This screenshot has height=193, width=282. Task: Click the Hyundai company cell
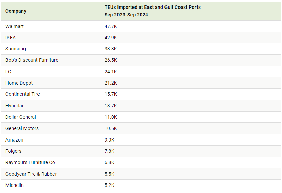(14, 106)
